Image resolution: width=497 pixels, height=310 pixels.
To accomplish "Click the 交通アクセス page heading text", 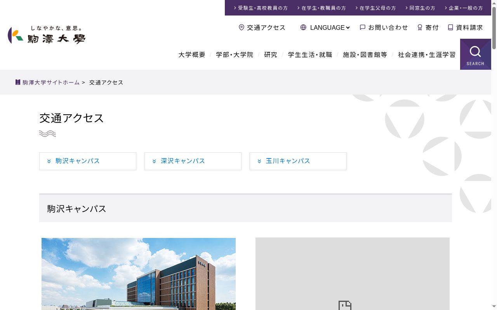I will pyautogui.click(x=72, y=118).
